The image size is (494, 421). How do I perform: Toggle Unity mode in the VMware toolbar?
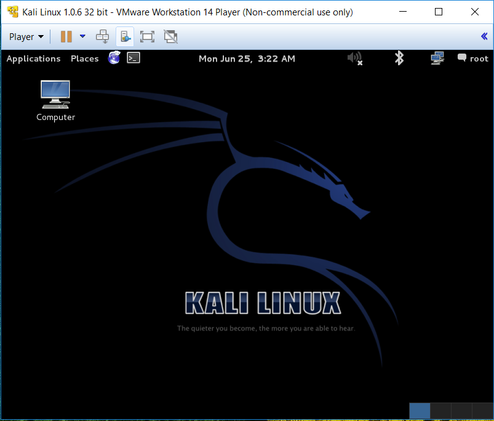170,36
